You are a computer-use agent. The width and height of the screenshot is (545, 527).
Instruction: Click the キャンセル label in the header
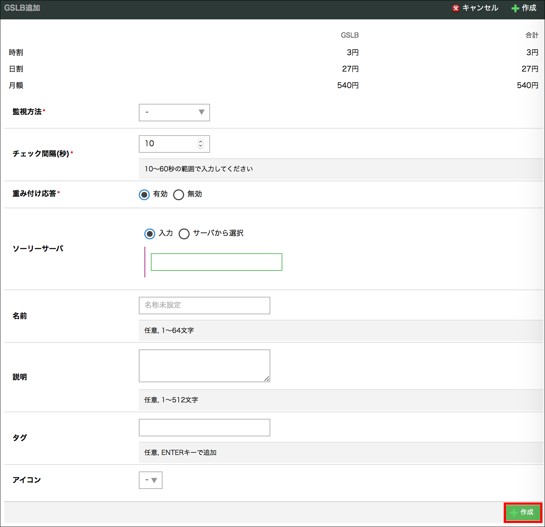click(x=480, y=8)
